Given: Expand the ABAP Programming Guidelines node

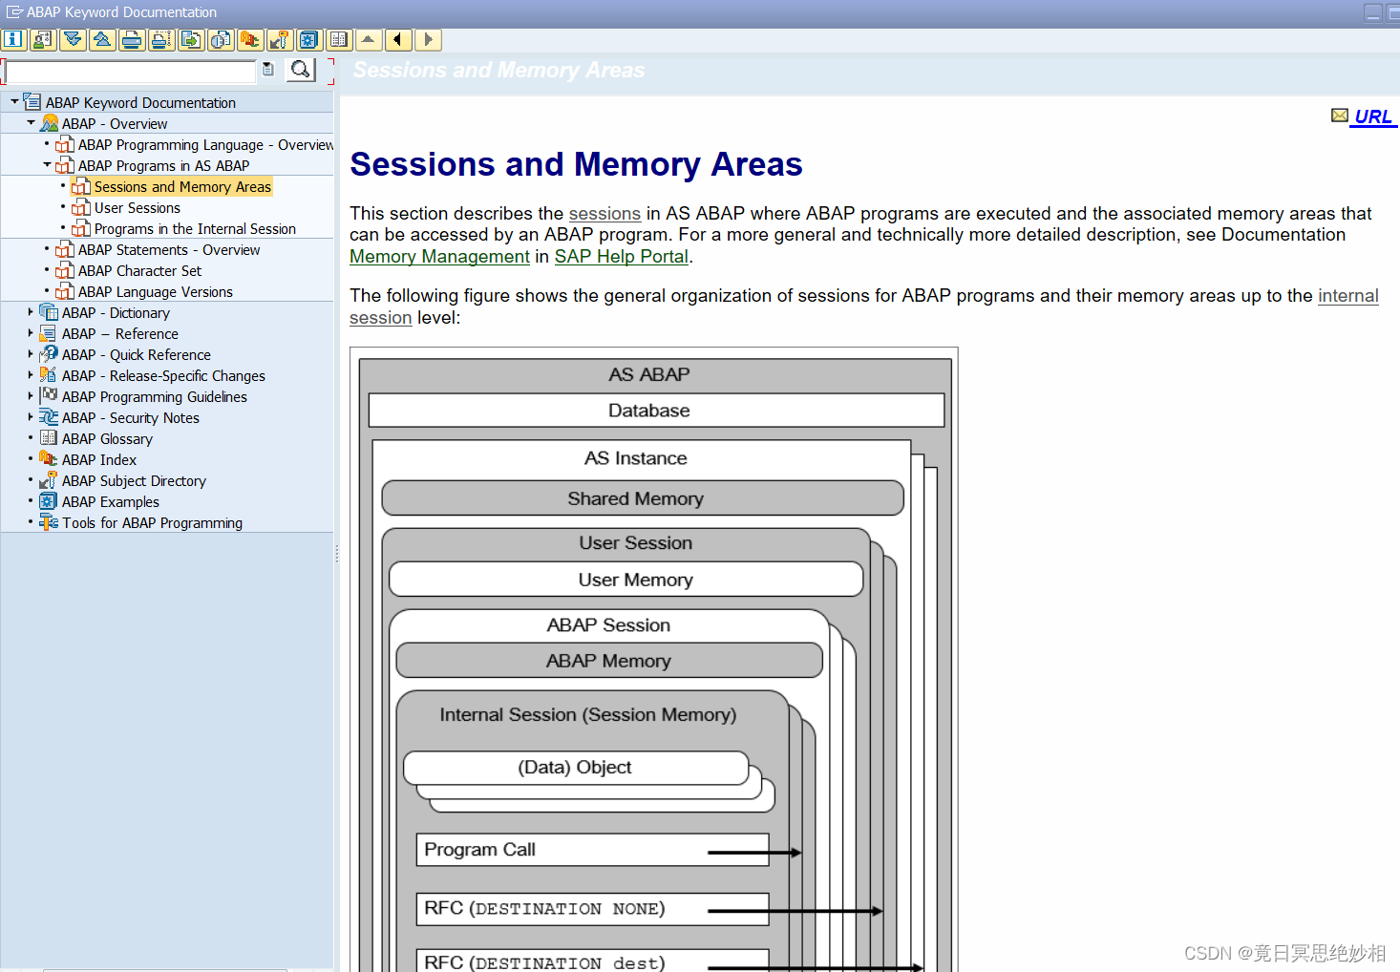Looking at the screenshot, I should click(x=31, y=396).
